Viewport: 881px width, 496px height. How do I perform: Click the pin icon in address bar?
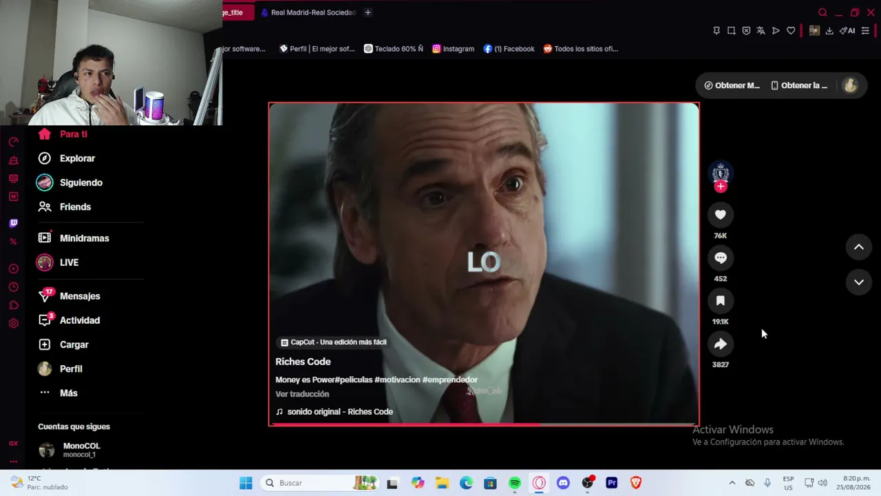coord(717,30)
